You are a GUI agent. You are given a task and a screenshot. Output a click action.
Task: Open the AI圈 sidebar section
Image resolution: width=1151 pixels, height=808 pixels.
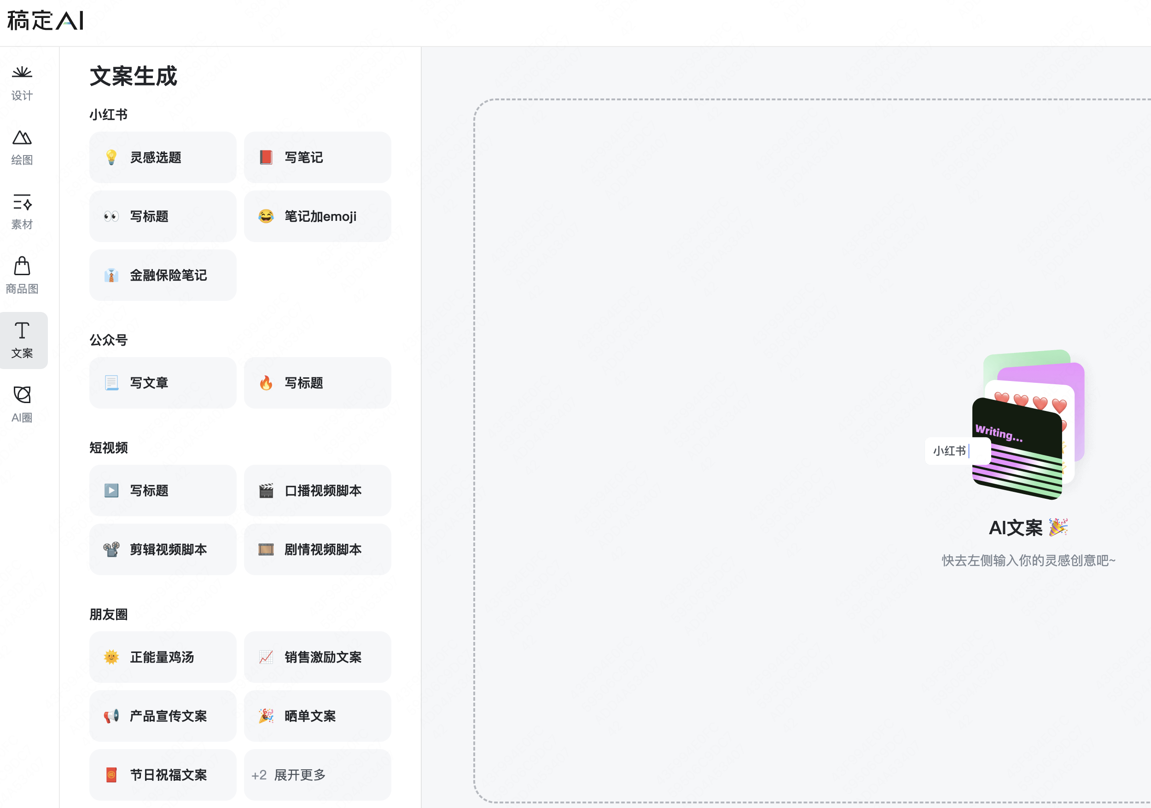(x=22, y=405)
